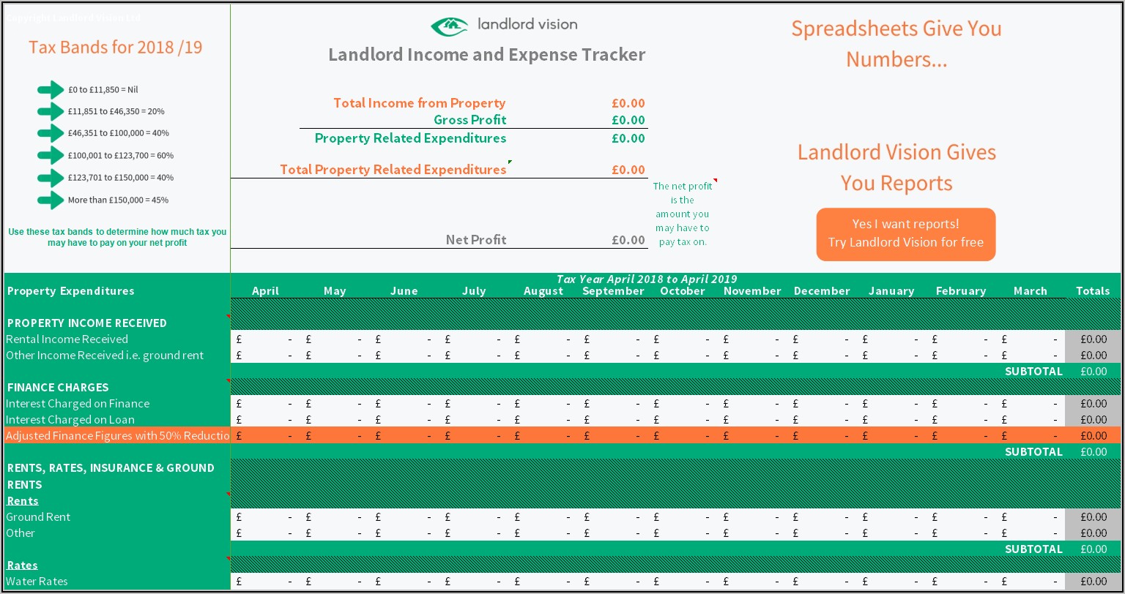The height and width of the screenshot is (594, 1125).
Task: Click the arrow beside £123,701 to £150,000 band
Action: tap(51, 178)
